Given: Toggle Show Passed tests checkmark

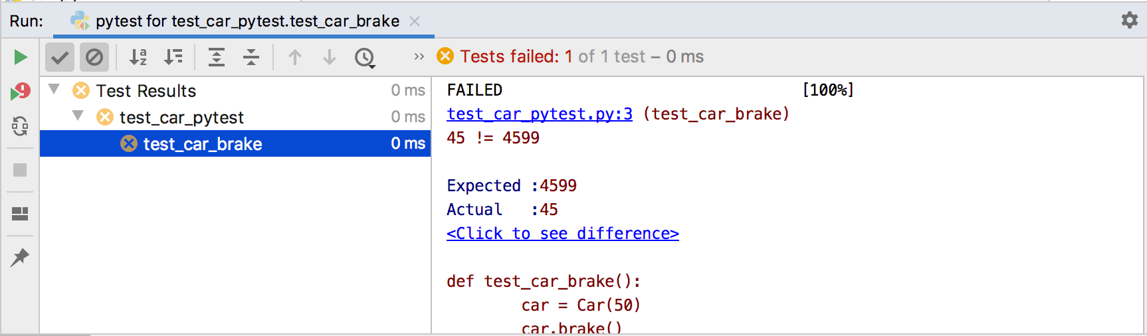Looking at the screenshot, I should (x=60, y=57).
